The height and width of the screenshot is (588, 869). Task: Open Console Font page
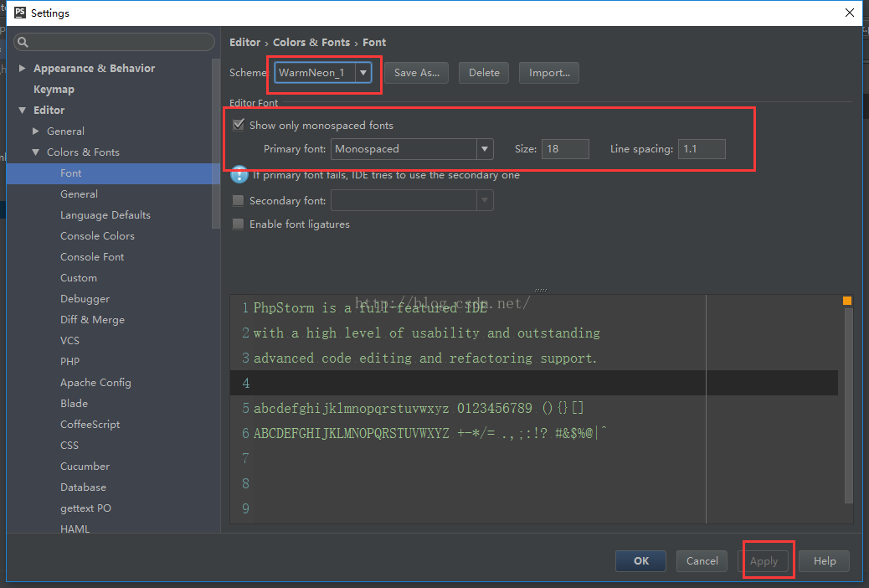click(x=92, y=257)
